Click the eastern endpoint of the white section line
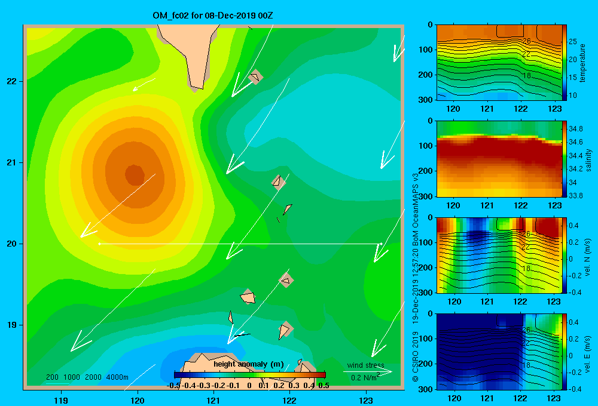This screenshot has height=406, width=598. (381, 244)
